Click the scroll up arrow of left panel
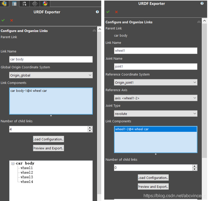This screenshot has height=201, width=208. click(100, 29)
